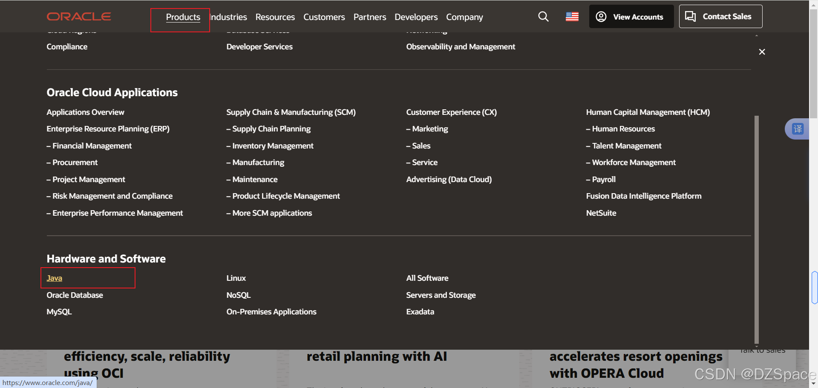The height and width of the screenshot is (388, 818).
Task: Click the menu panel scrollbar
Action: (756, 229)
